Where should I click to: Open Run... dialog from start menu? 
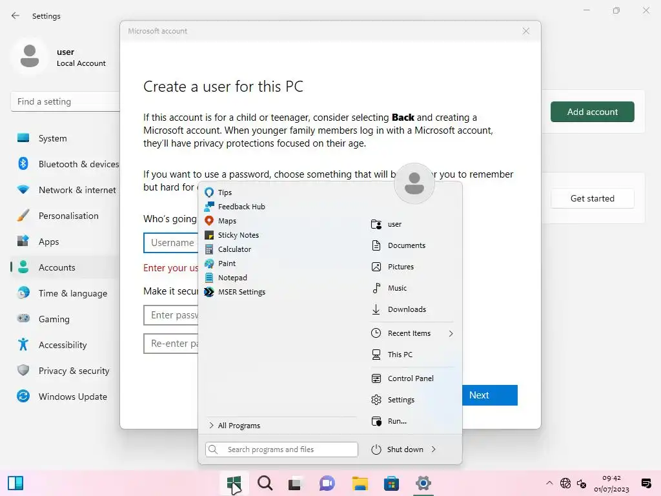389,421
